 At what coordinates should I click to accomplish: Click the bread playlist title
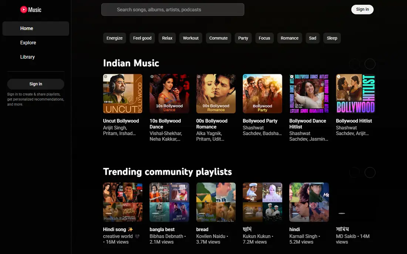(202, 229)
